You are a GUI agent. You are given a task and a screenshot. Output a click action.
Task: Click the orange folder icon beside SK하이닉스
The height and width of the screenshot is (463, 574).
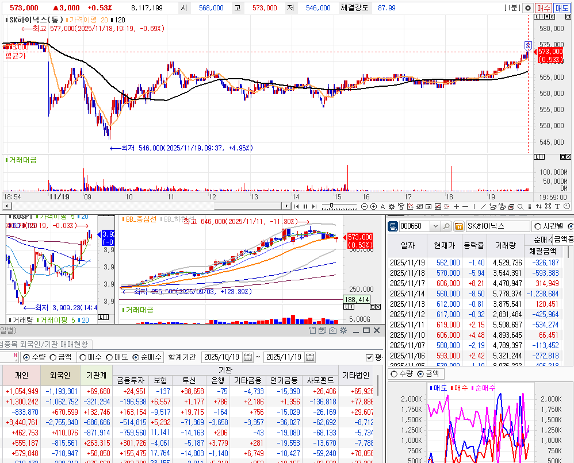459,226
